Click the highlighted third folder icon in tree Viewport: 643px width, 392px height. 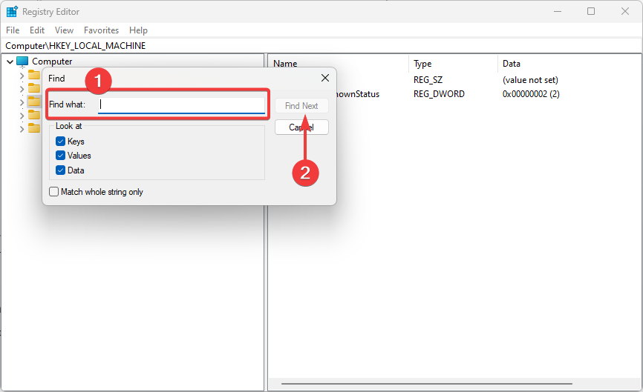[x=34, y=102]
